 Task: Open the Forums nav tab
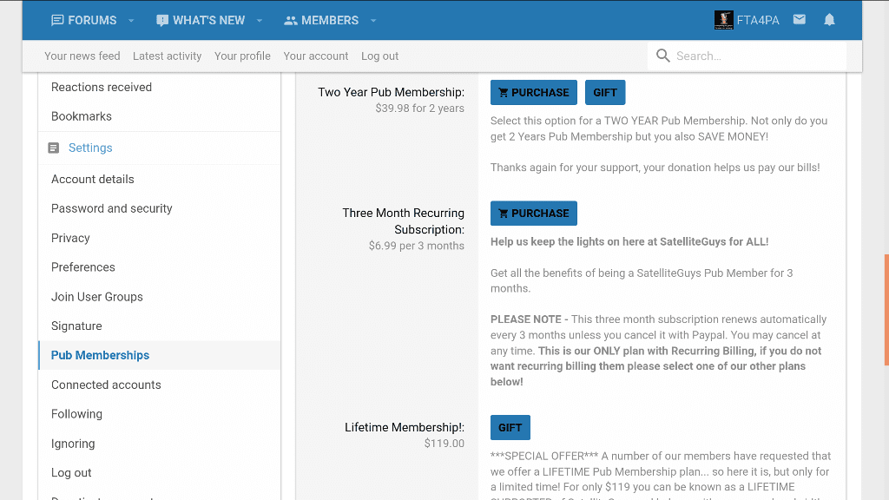[x=83, y=20]
